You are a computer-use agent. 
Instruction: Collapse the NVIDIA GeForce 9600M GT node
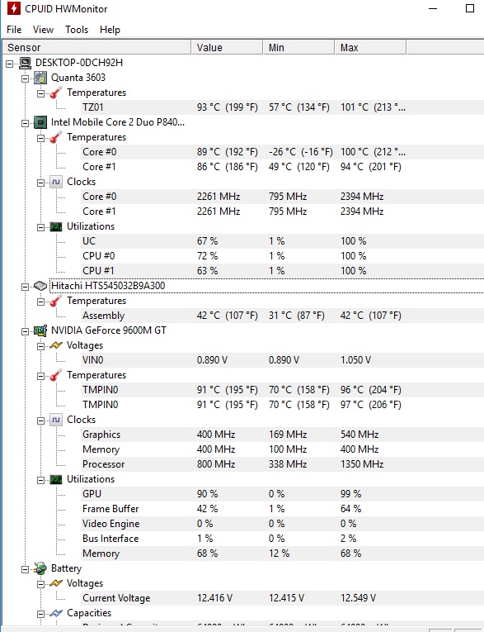click(x=26, y=331)
